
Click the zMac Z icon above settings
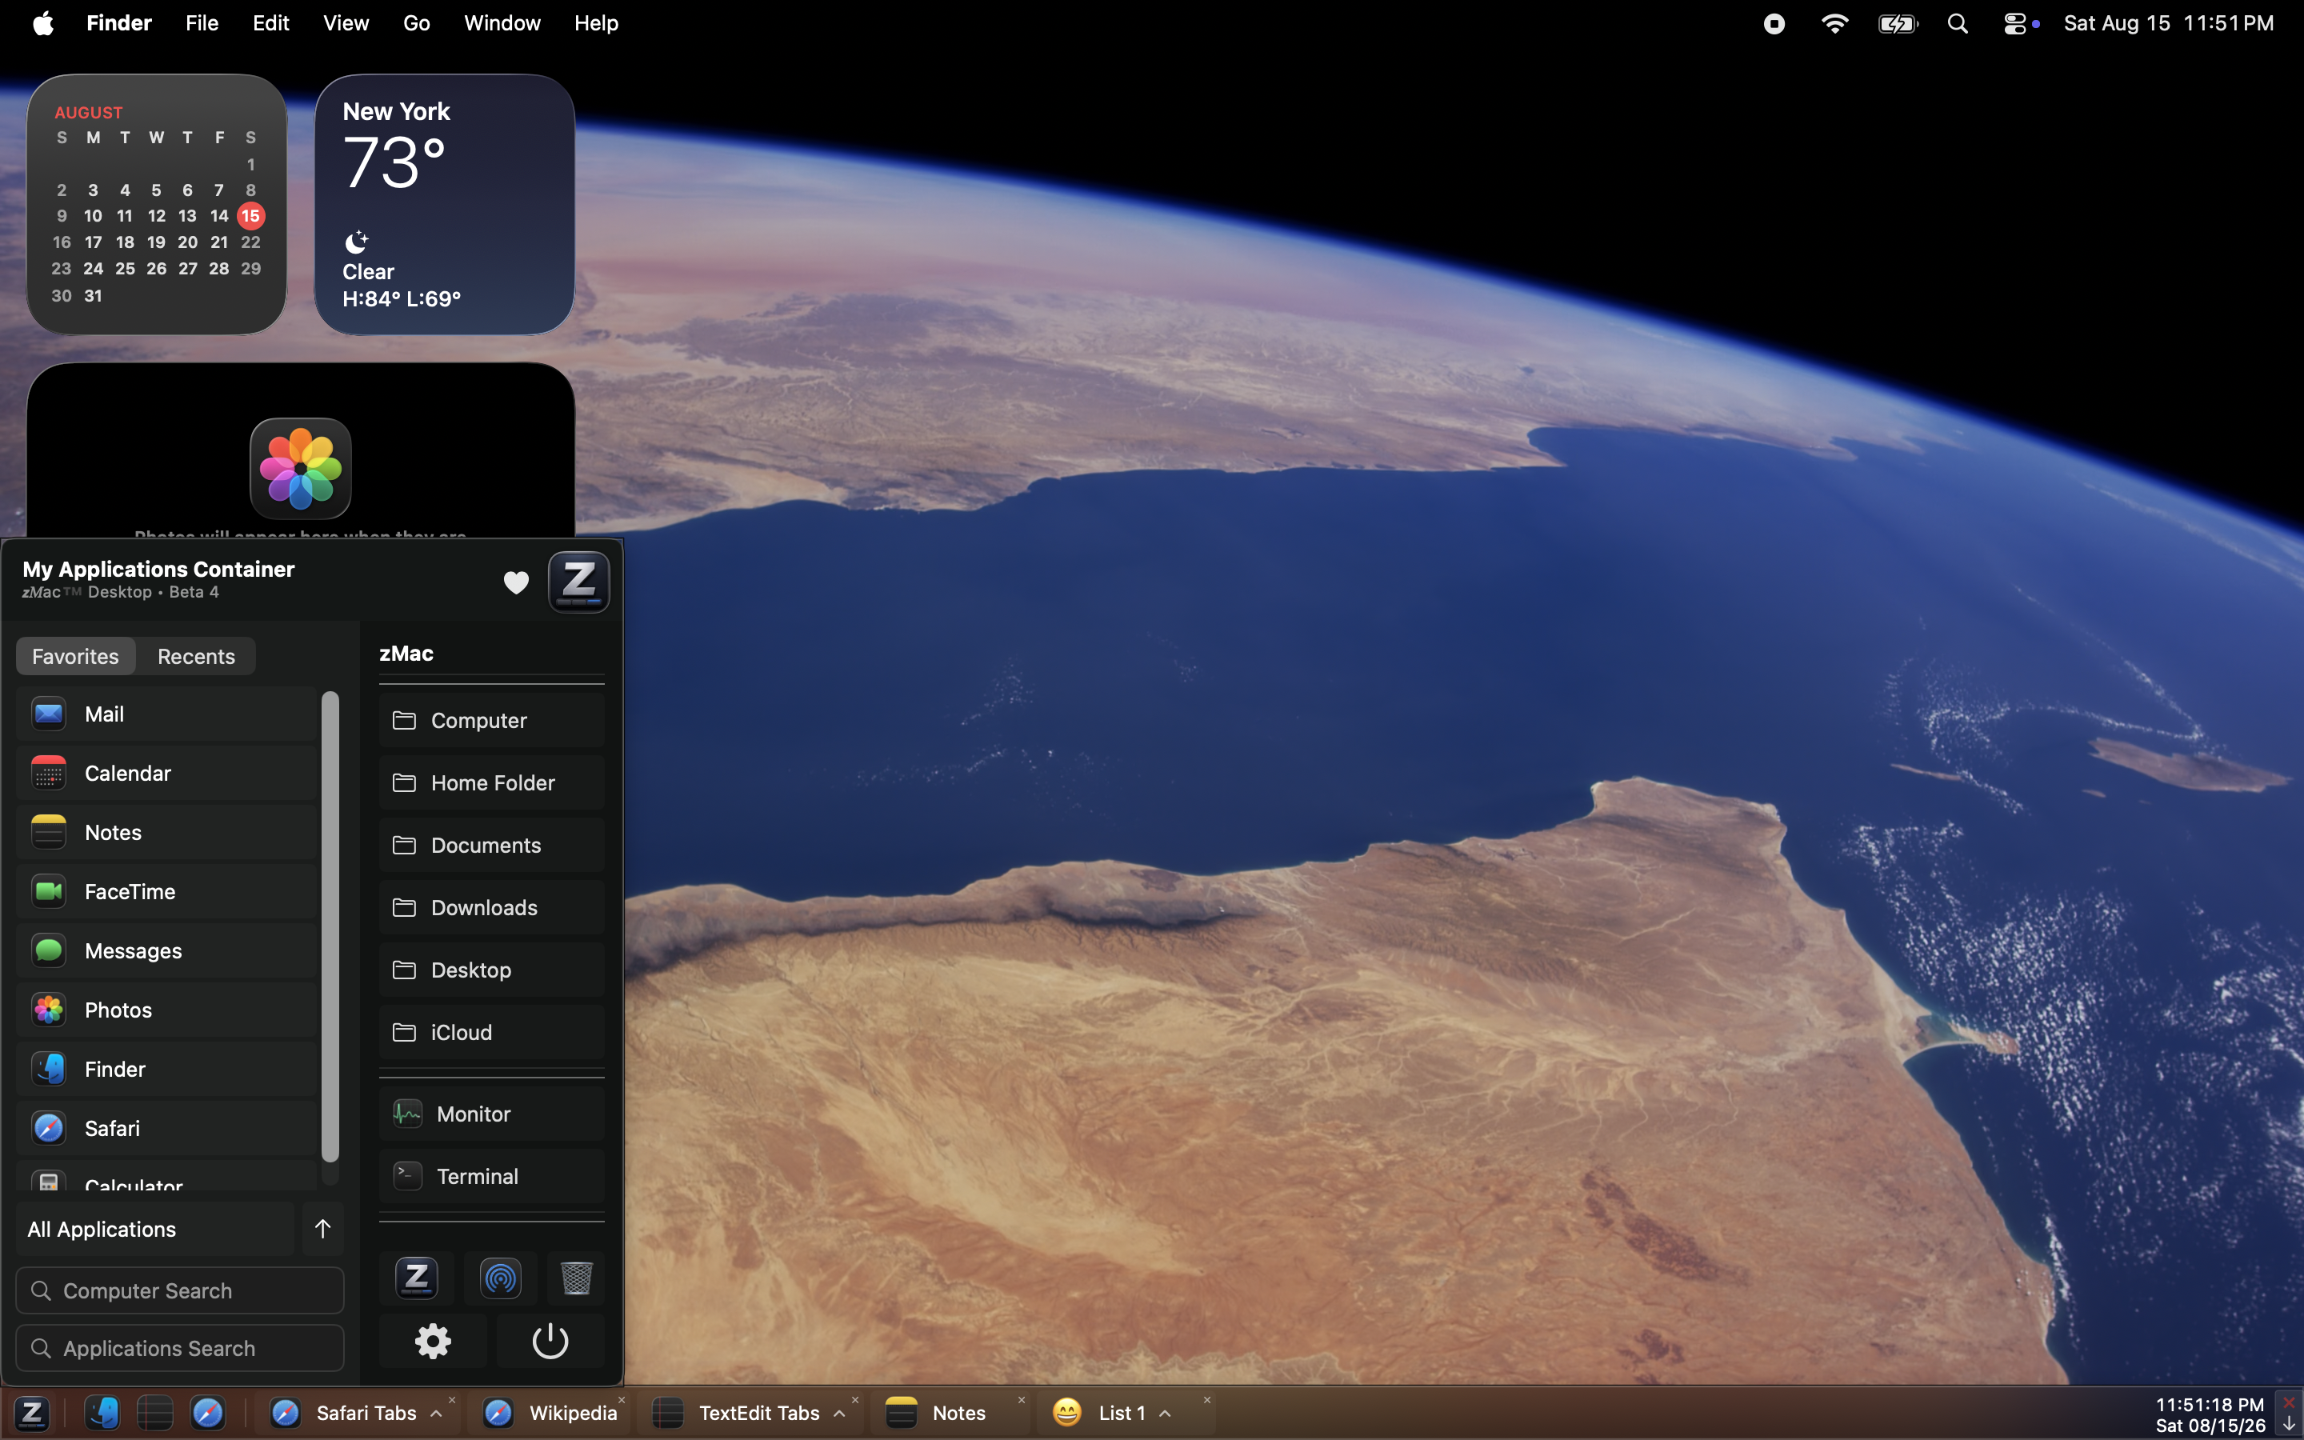(416, 1278)
